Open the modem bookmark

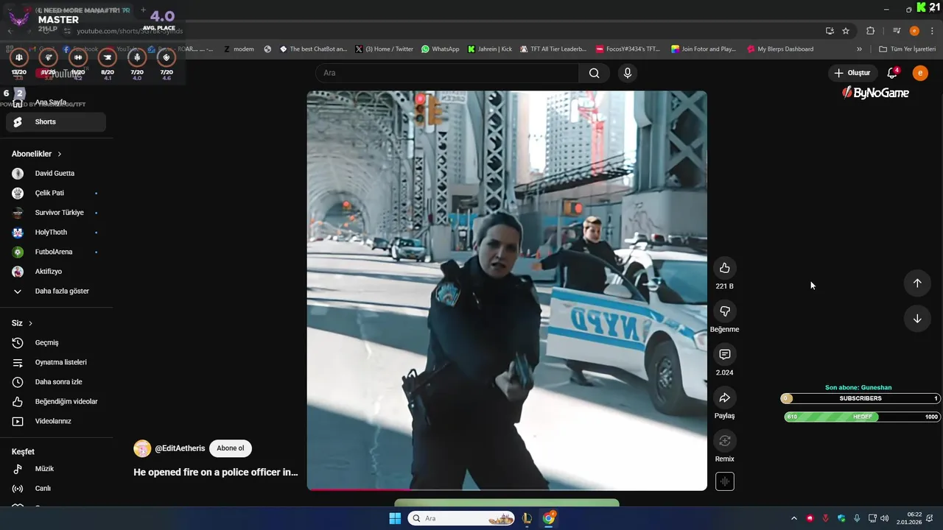click(x=239, y=49)
